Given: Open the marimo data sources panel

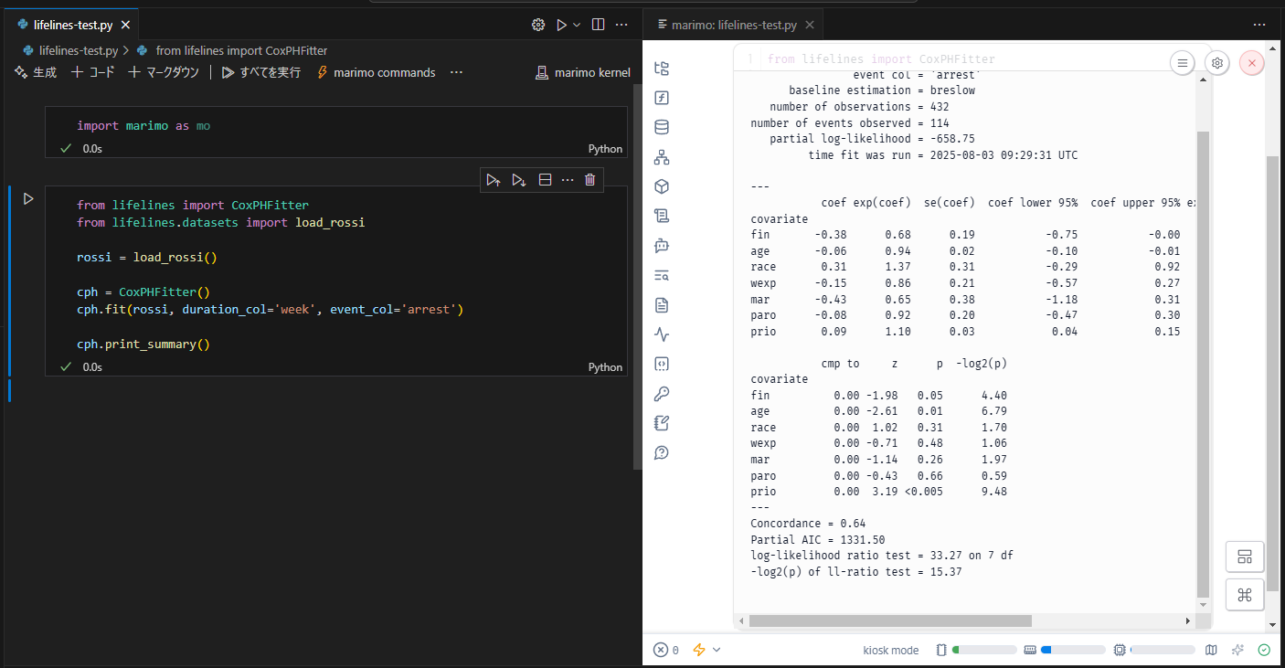Looking at the screenshot, I should 662,127.
